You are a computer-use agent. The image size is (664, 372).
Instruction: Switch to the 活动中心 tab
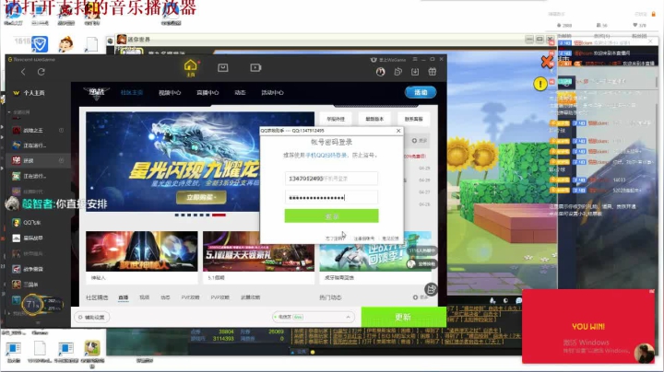272,93
